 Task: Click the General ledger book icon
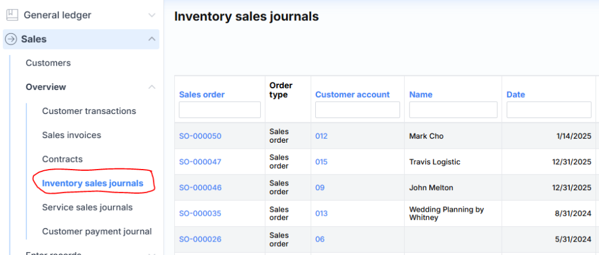12,15
